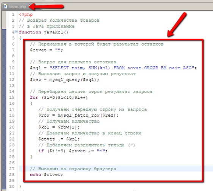Screen dimensions: 213x191
Task: Click the comment 'Возврат количества товаров'
Action: [59, 21]
